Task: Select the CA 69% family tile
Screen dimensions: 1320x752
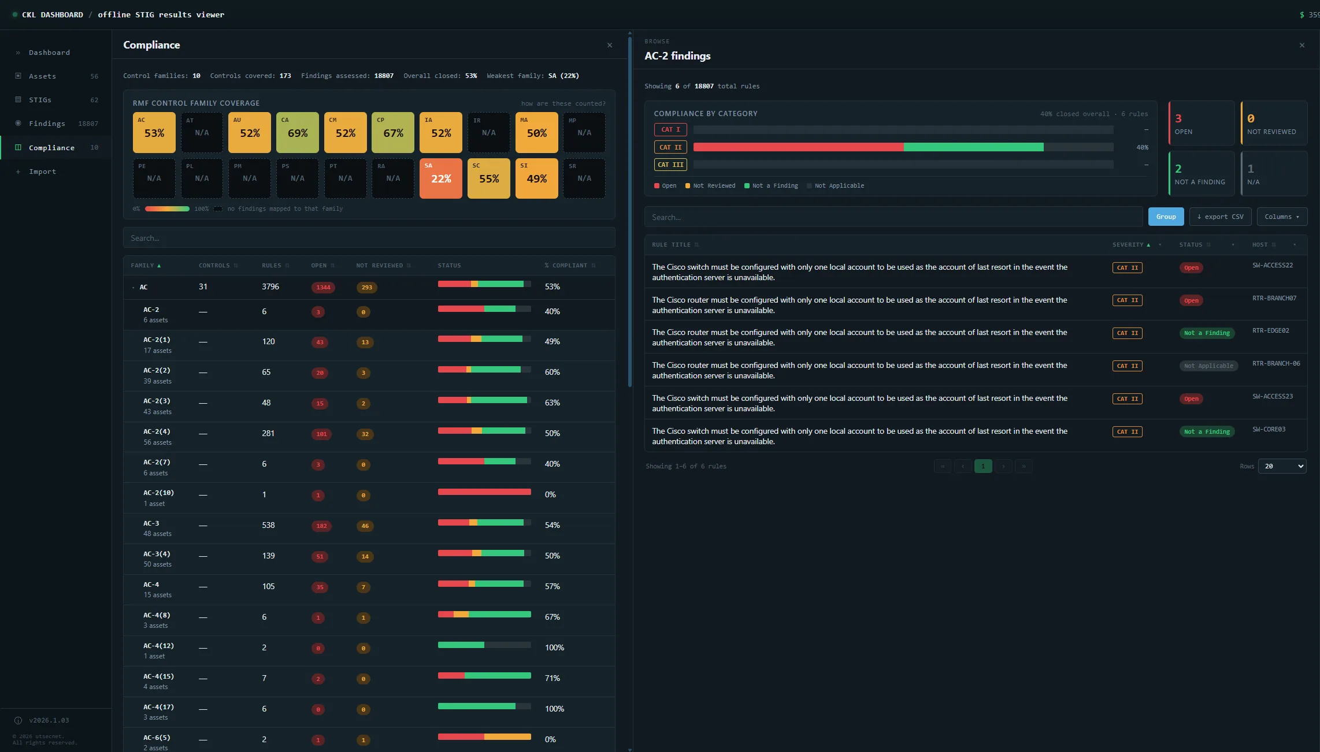Action: tap(298, 132)
